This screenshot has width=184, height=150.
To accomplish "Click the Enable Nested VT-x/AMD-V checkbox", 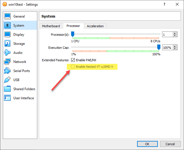I will click(x=73, y=67).
